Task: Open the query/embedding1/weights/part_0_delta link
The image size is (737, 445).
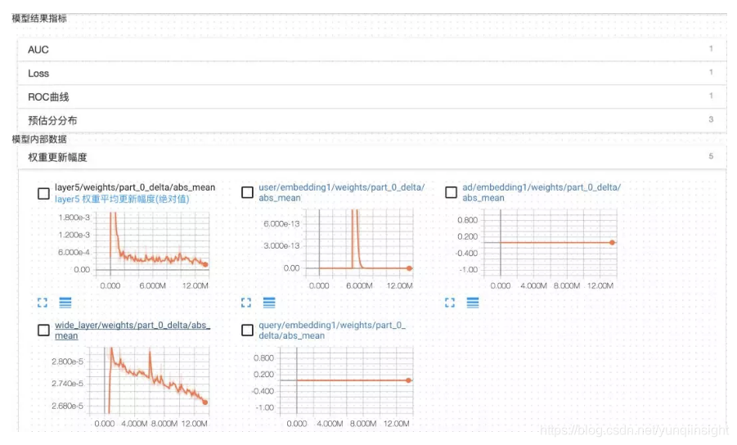Action: [x=332, y=330]
